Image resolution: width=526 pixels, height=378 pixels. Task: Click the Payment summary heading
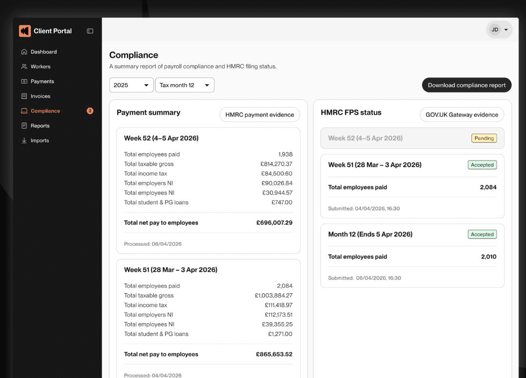tap(148, 113)
